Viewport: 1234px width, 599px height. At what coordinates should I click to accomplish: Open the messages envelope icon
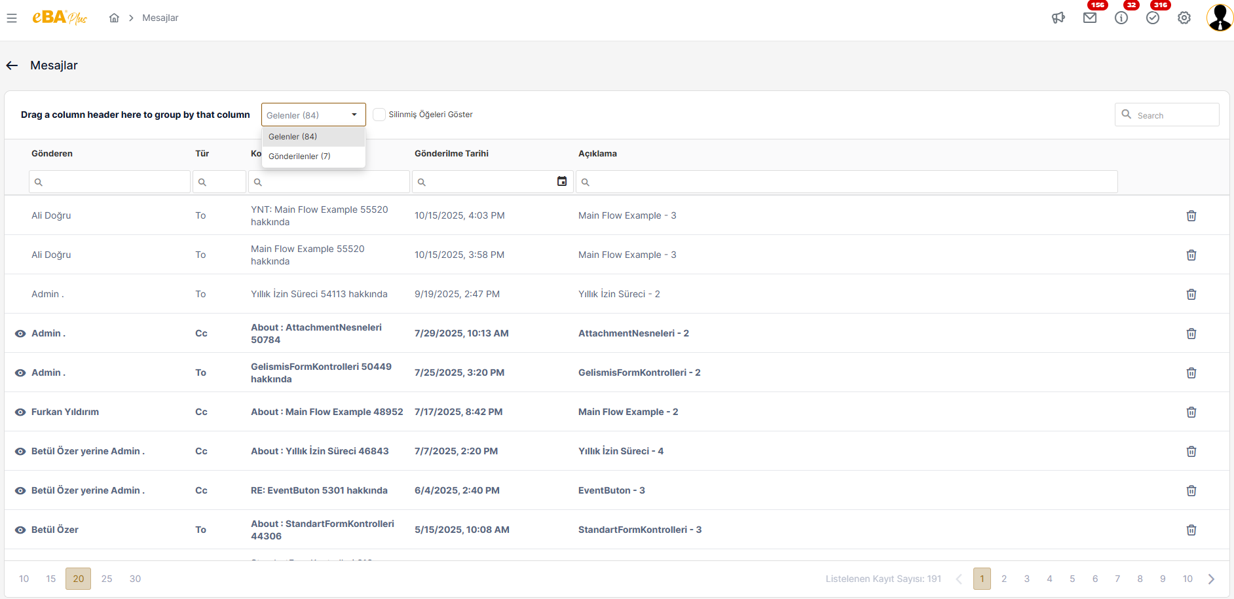click(1090, 18)
